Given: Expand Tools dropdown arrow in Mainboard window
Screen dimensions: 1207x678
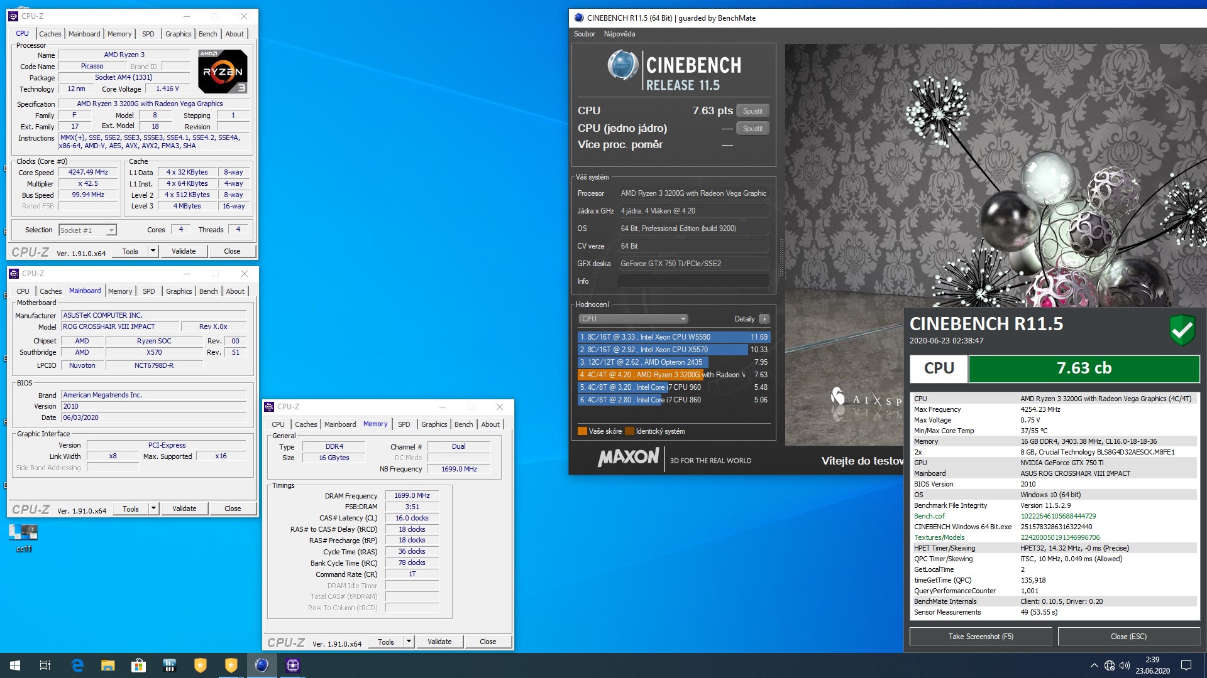Looking at the screenshot, I should click(153, 508).
